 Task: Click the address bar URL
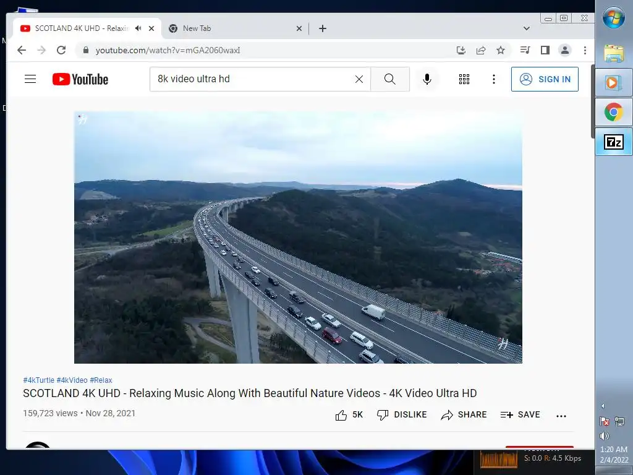pos(168,50)
